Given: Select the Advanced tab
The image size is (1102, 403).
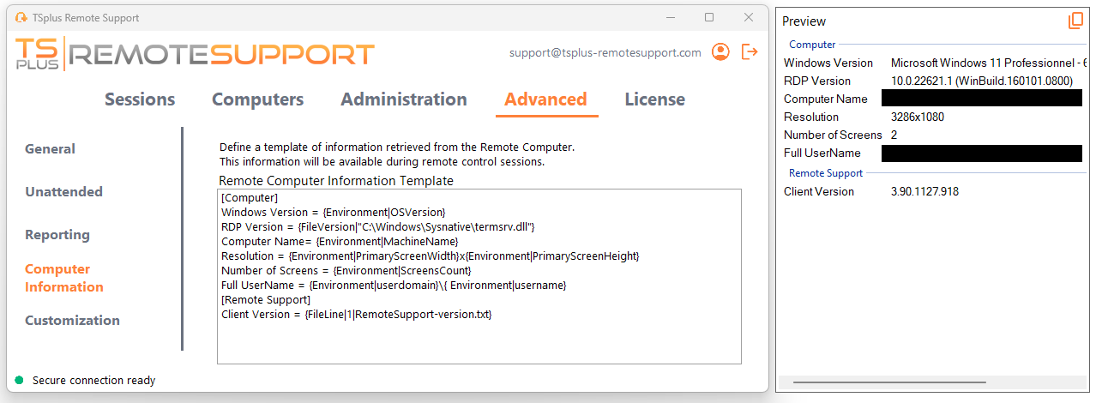Looking at the screenshot, I should 545,99.
